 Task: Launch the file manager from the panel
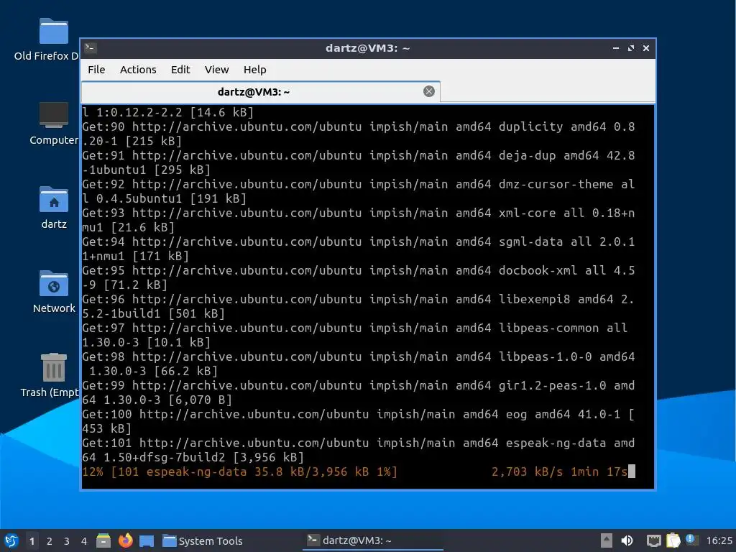point(103,540)
